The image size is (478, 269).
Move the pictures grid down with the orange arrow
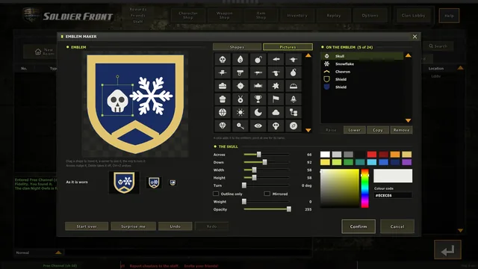click(x=308, y=130)
